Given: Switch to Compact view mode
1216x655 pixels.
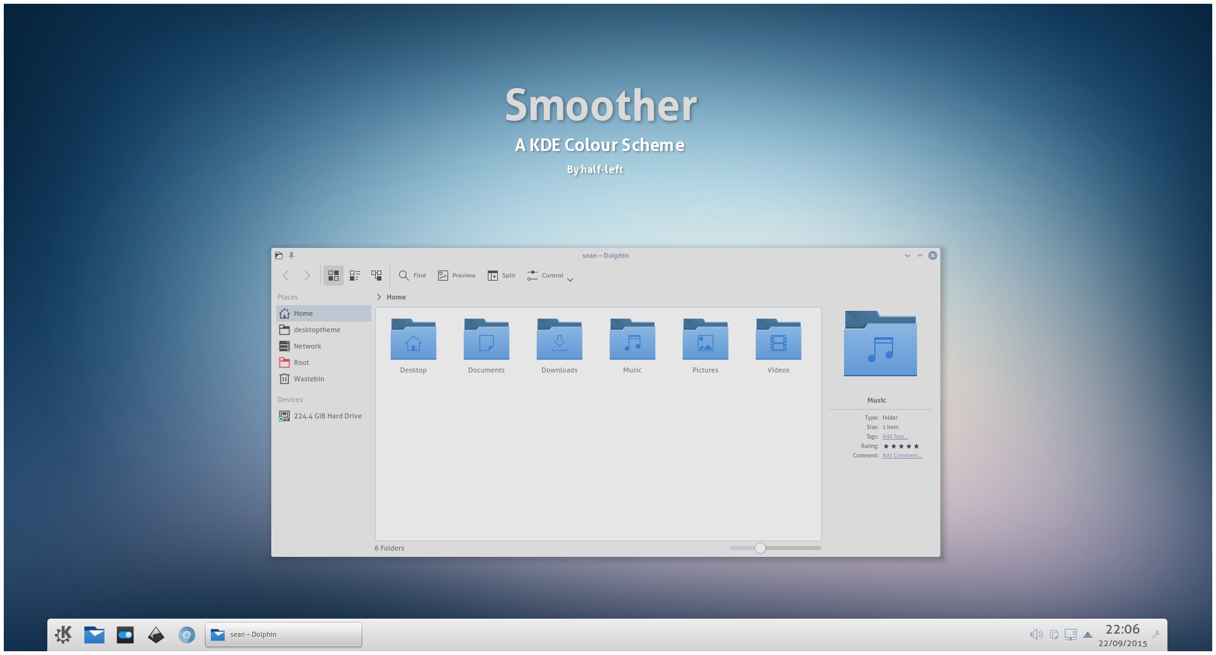Looking at the screenshot, I should click(x=355, y=276).
